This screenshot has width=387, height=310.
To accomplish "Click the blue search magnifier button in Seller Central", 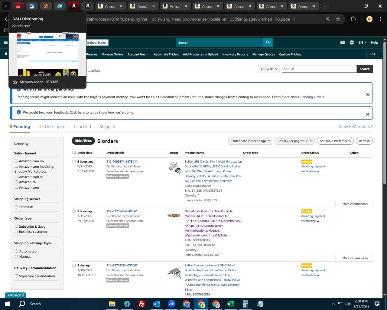I will pyautogui.click(x=268, y=42).
